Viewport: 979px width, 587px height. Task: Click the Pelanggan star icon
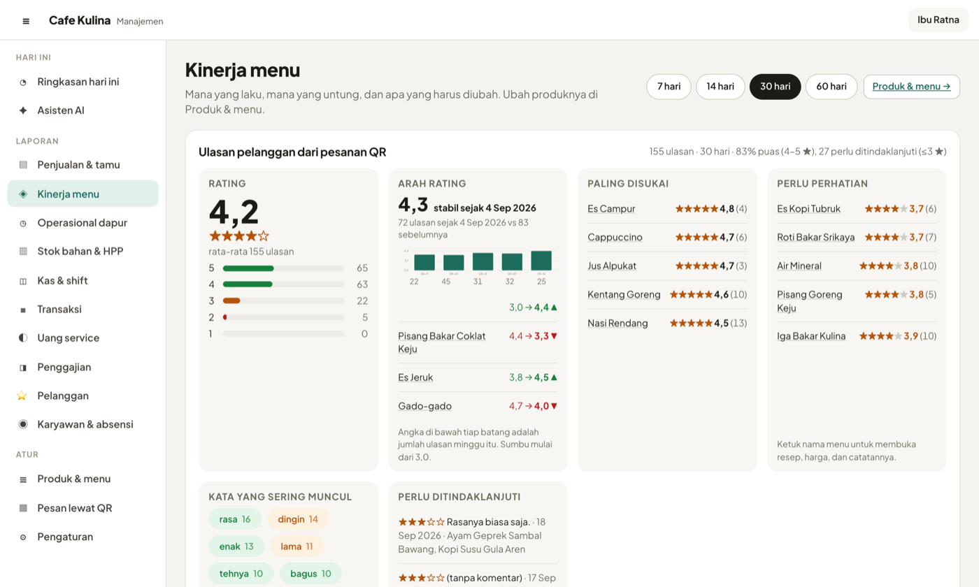(22, 396)
